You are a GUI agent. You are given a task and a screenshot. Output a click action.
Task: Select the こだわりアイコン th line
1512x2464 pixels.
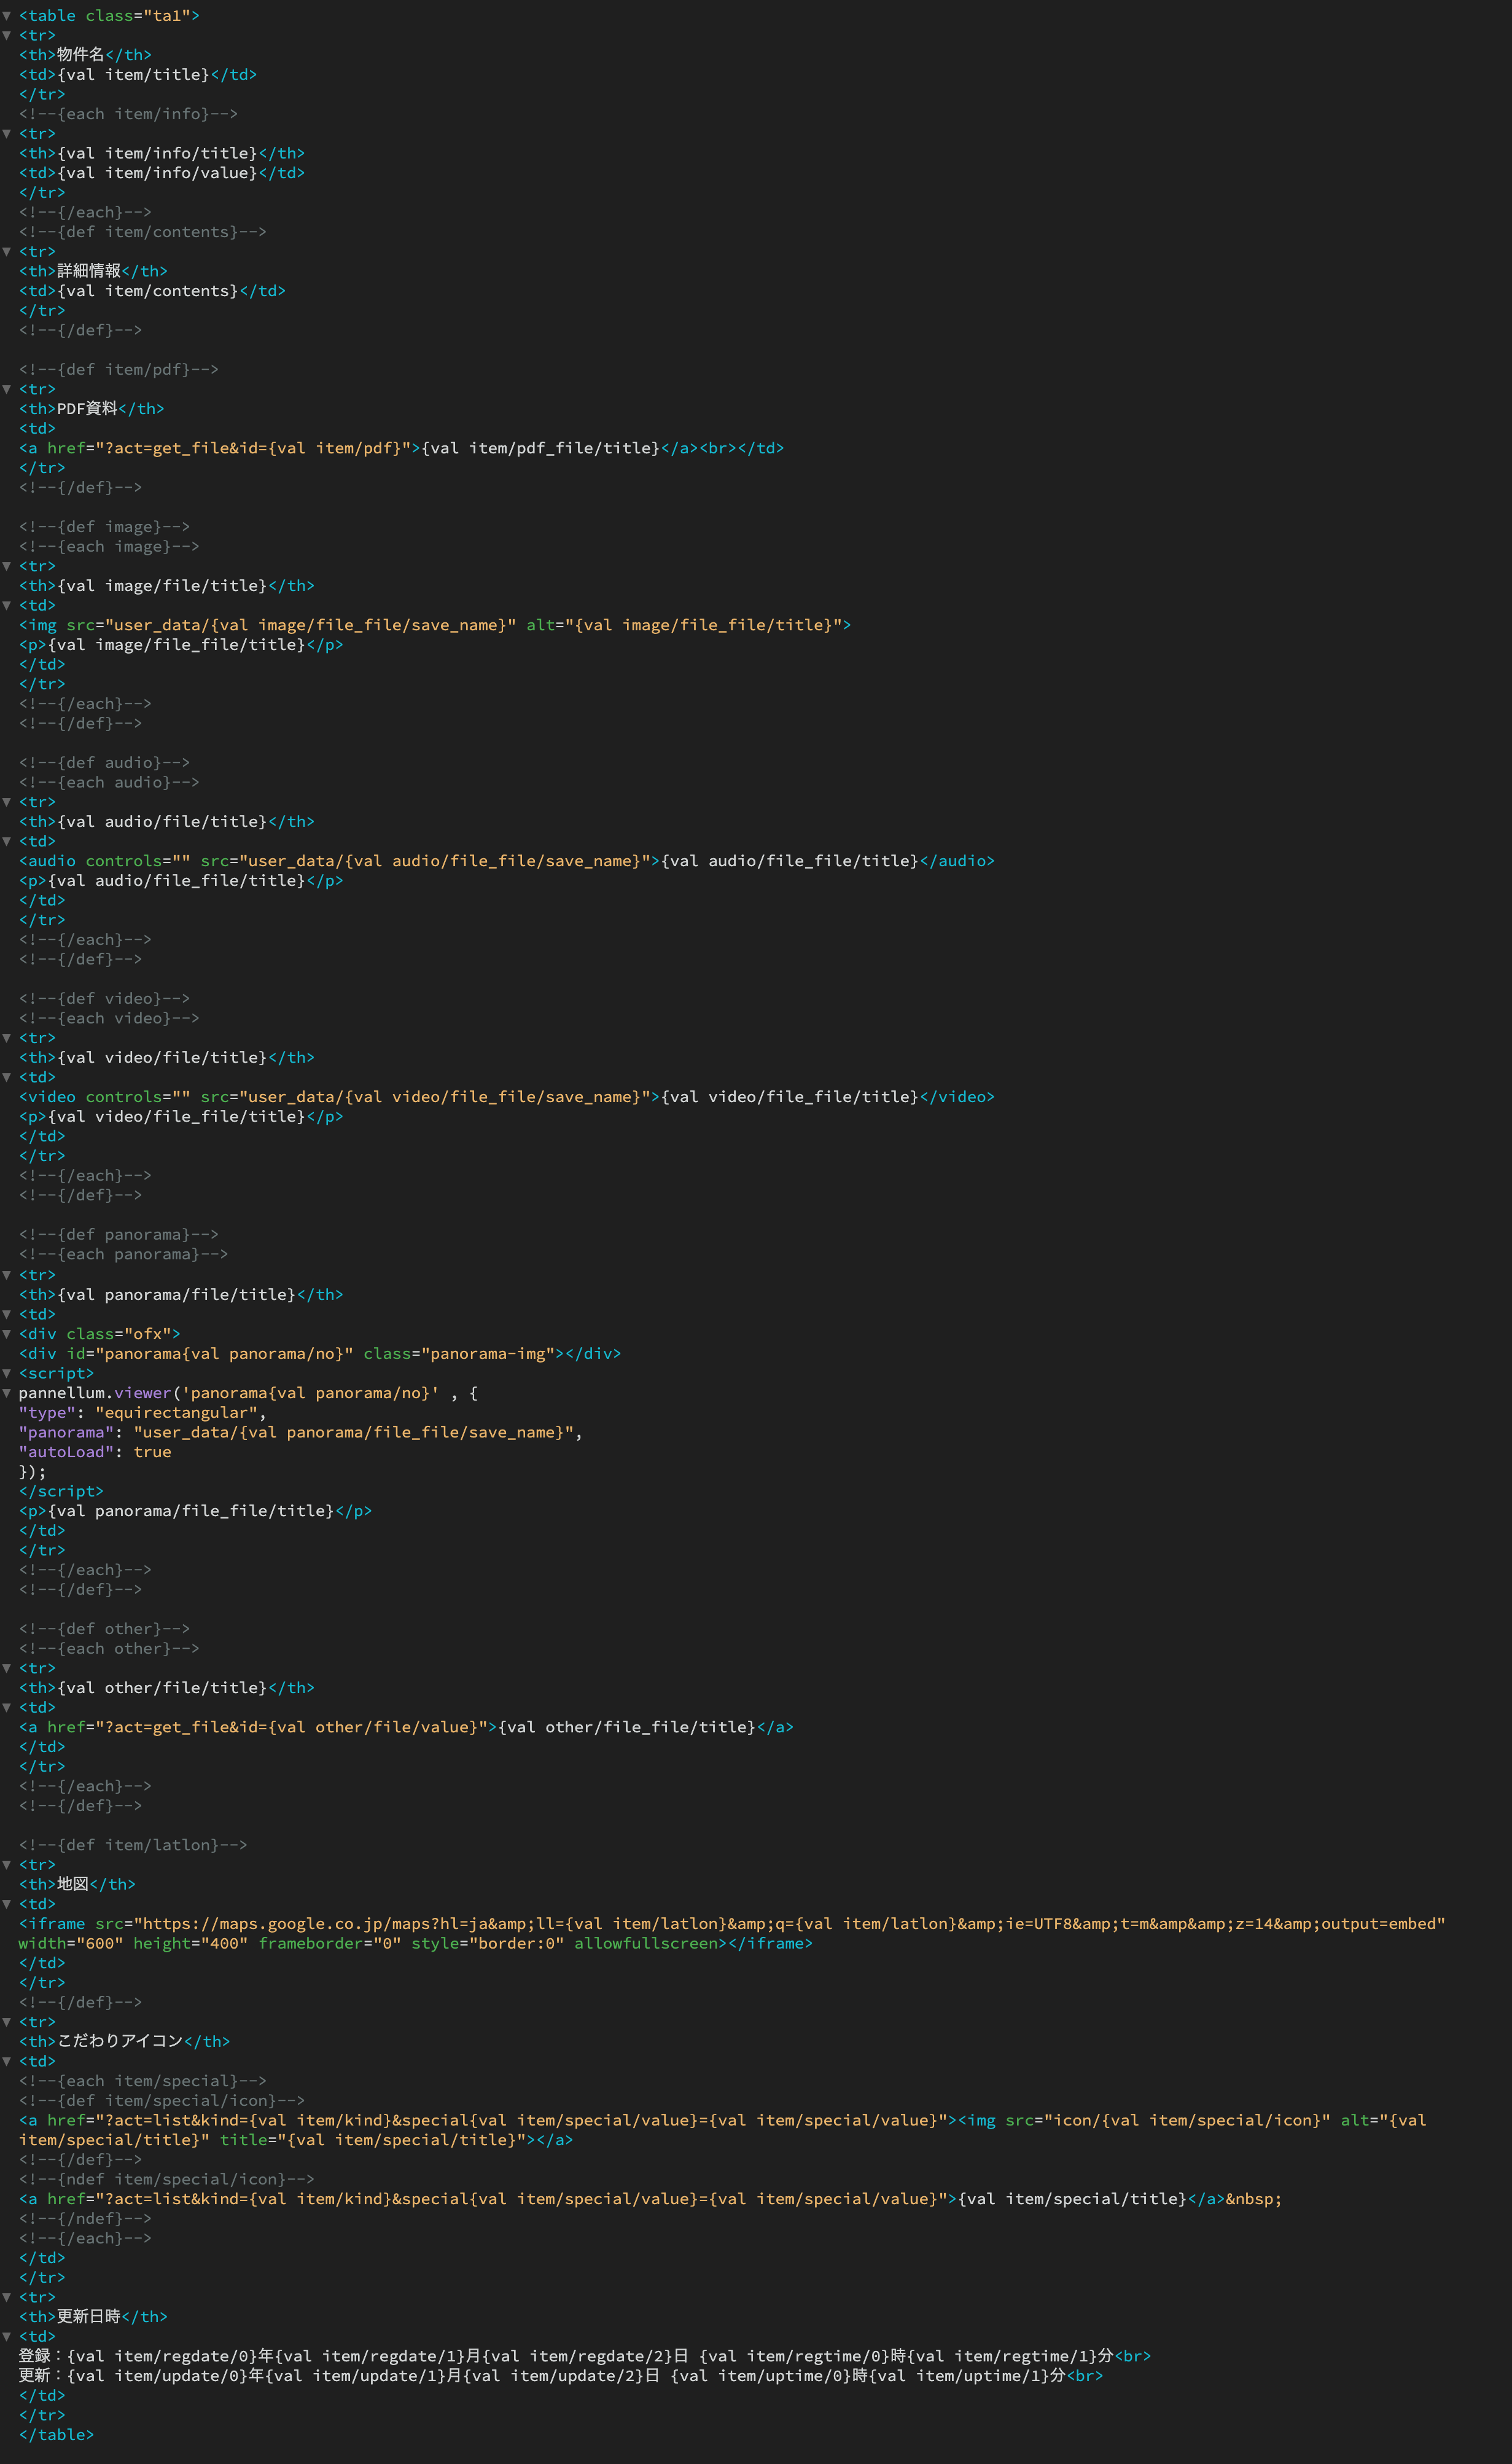click(x=124, y=2042)
